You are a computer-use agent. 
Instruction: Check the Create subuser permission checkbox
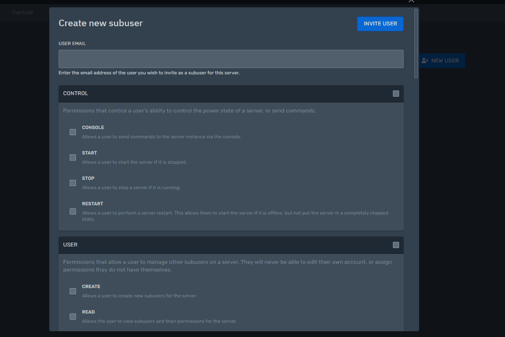tap(73, 291)
